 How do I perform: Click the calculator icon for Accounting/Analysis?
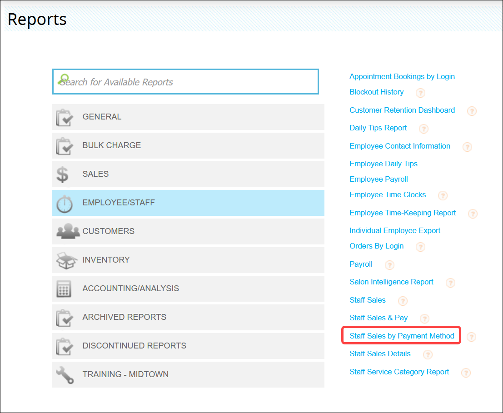click(65, 289)
